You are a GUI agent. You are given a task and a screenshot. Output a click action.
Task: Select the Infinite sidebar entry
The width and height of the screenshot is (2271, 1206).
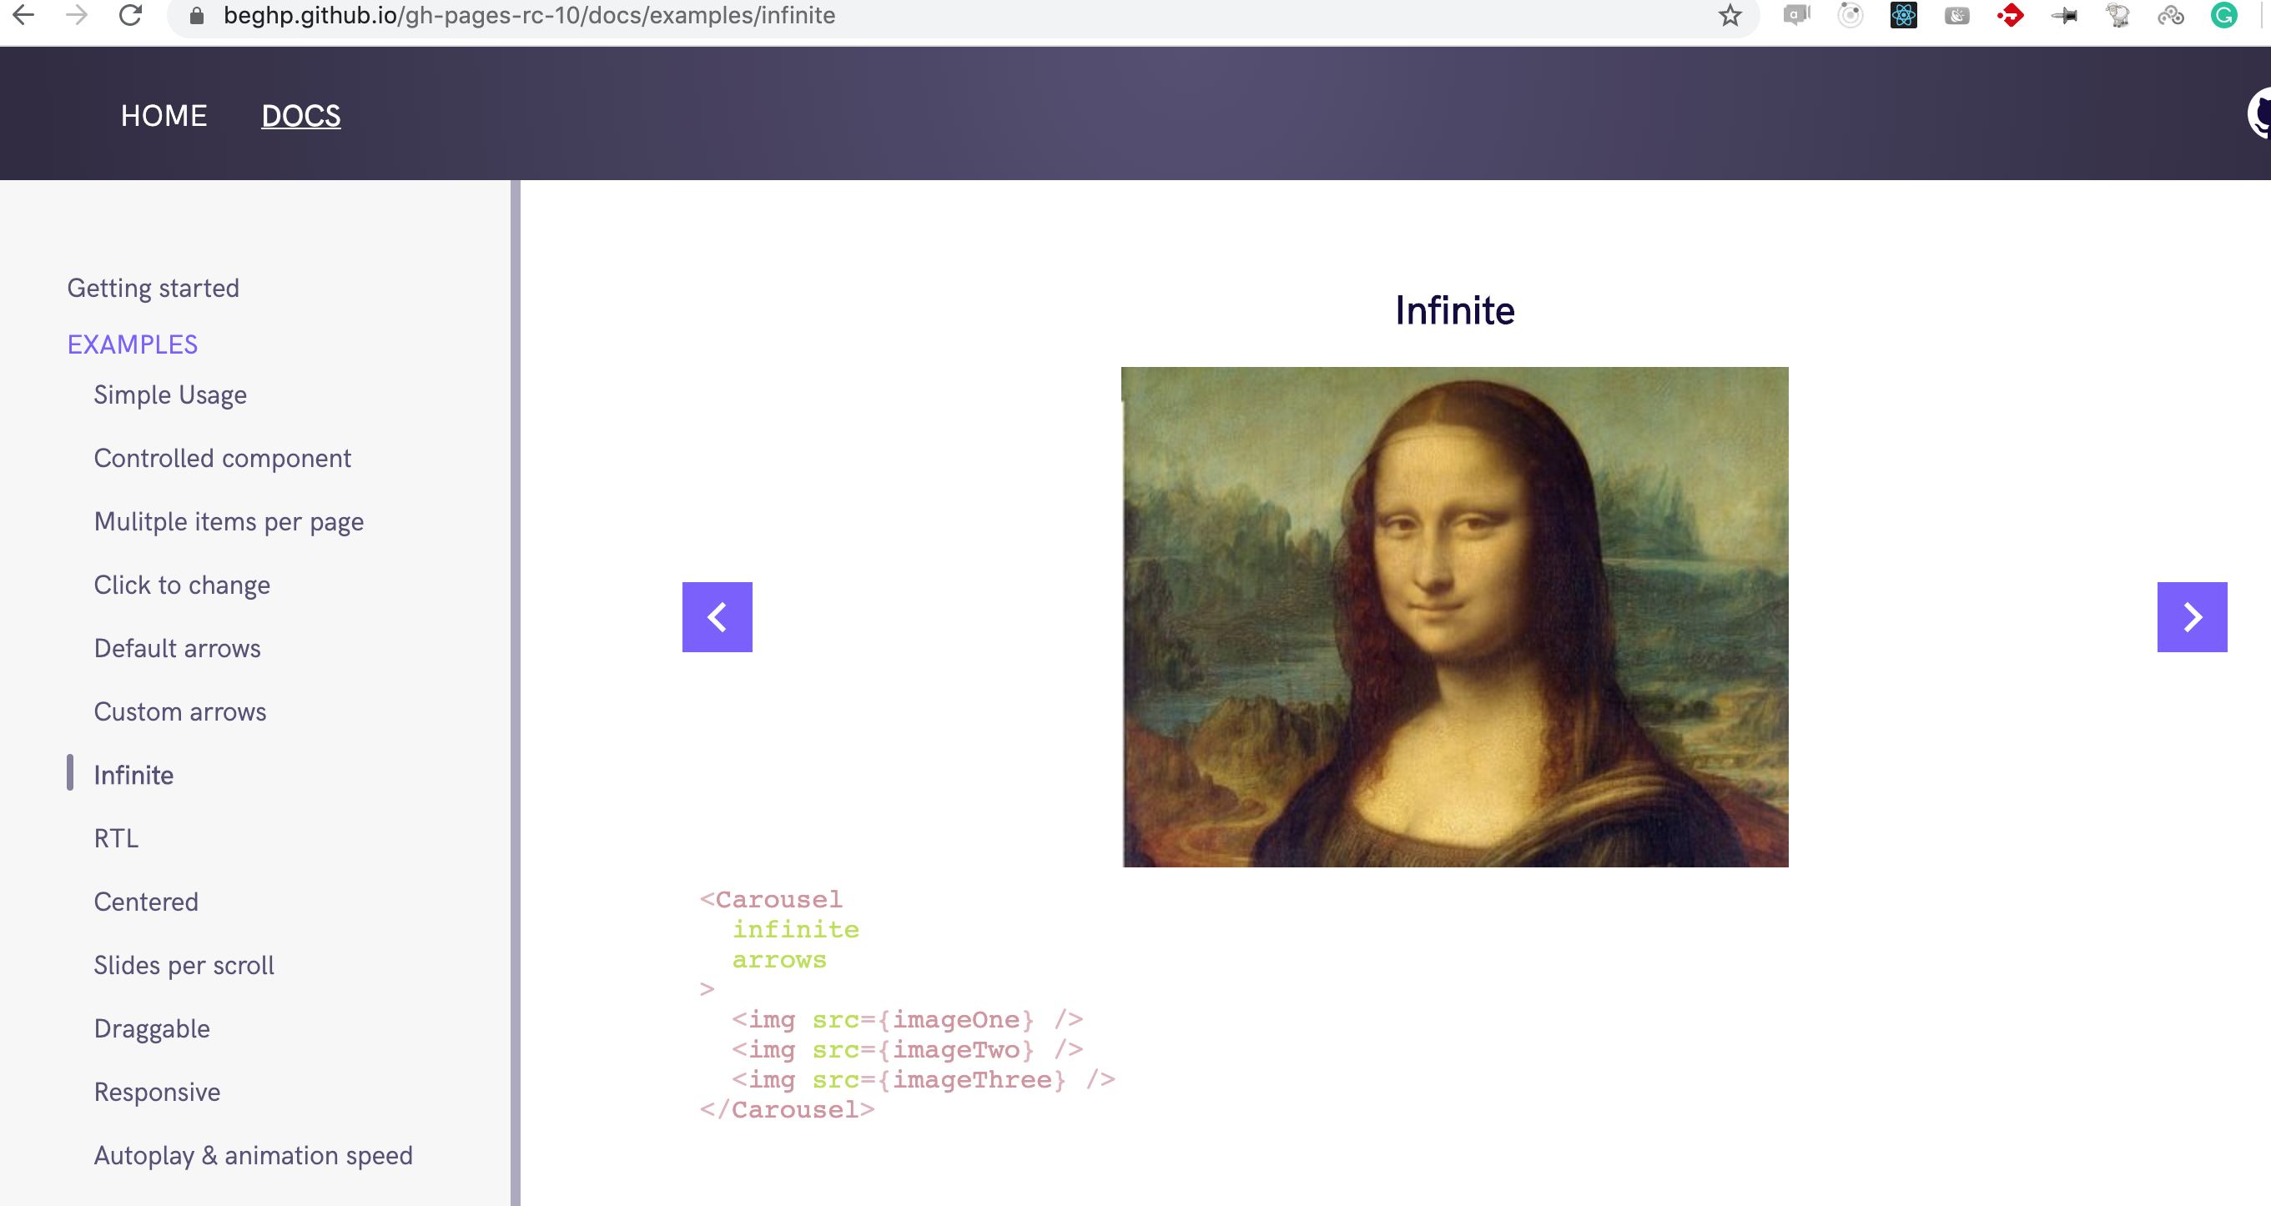[x=133, y=774]
